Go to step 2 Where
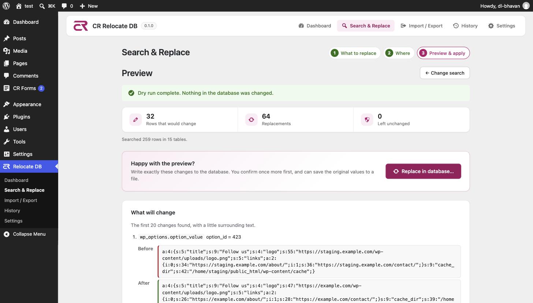The height and width of the screenshot is (303, 533). coord(399,53)
